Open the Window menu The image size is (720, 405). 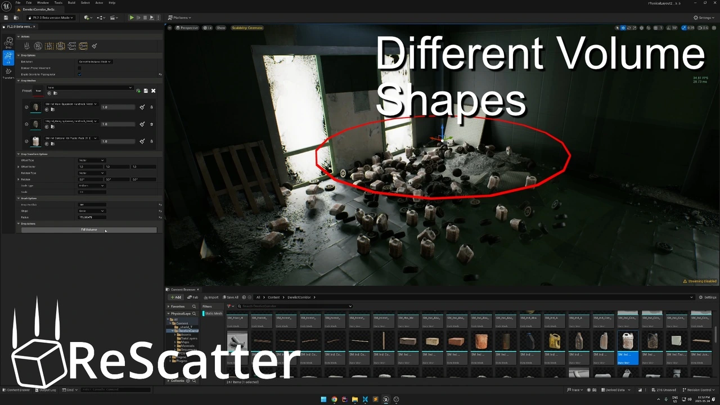pos(43,3)
